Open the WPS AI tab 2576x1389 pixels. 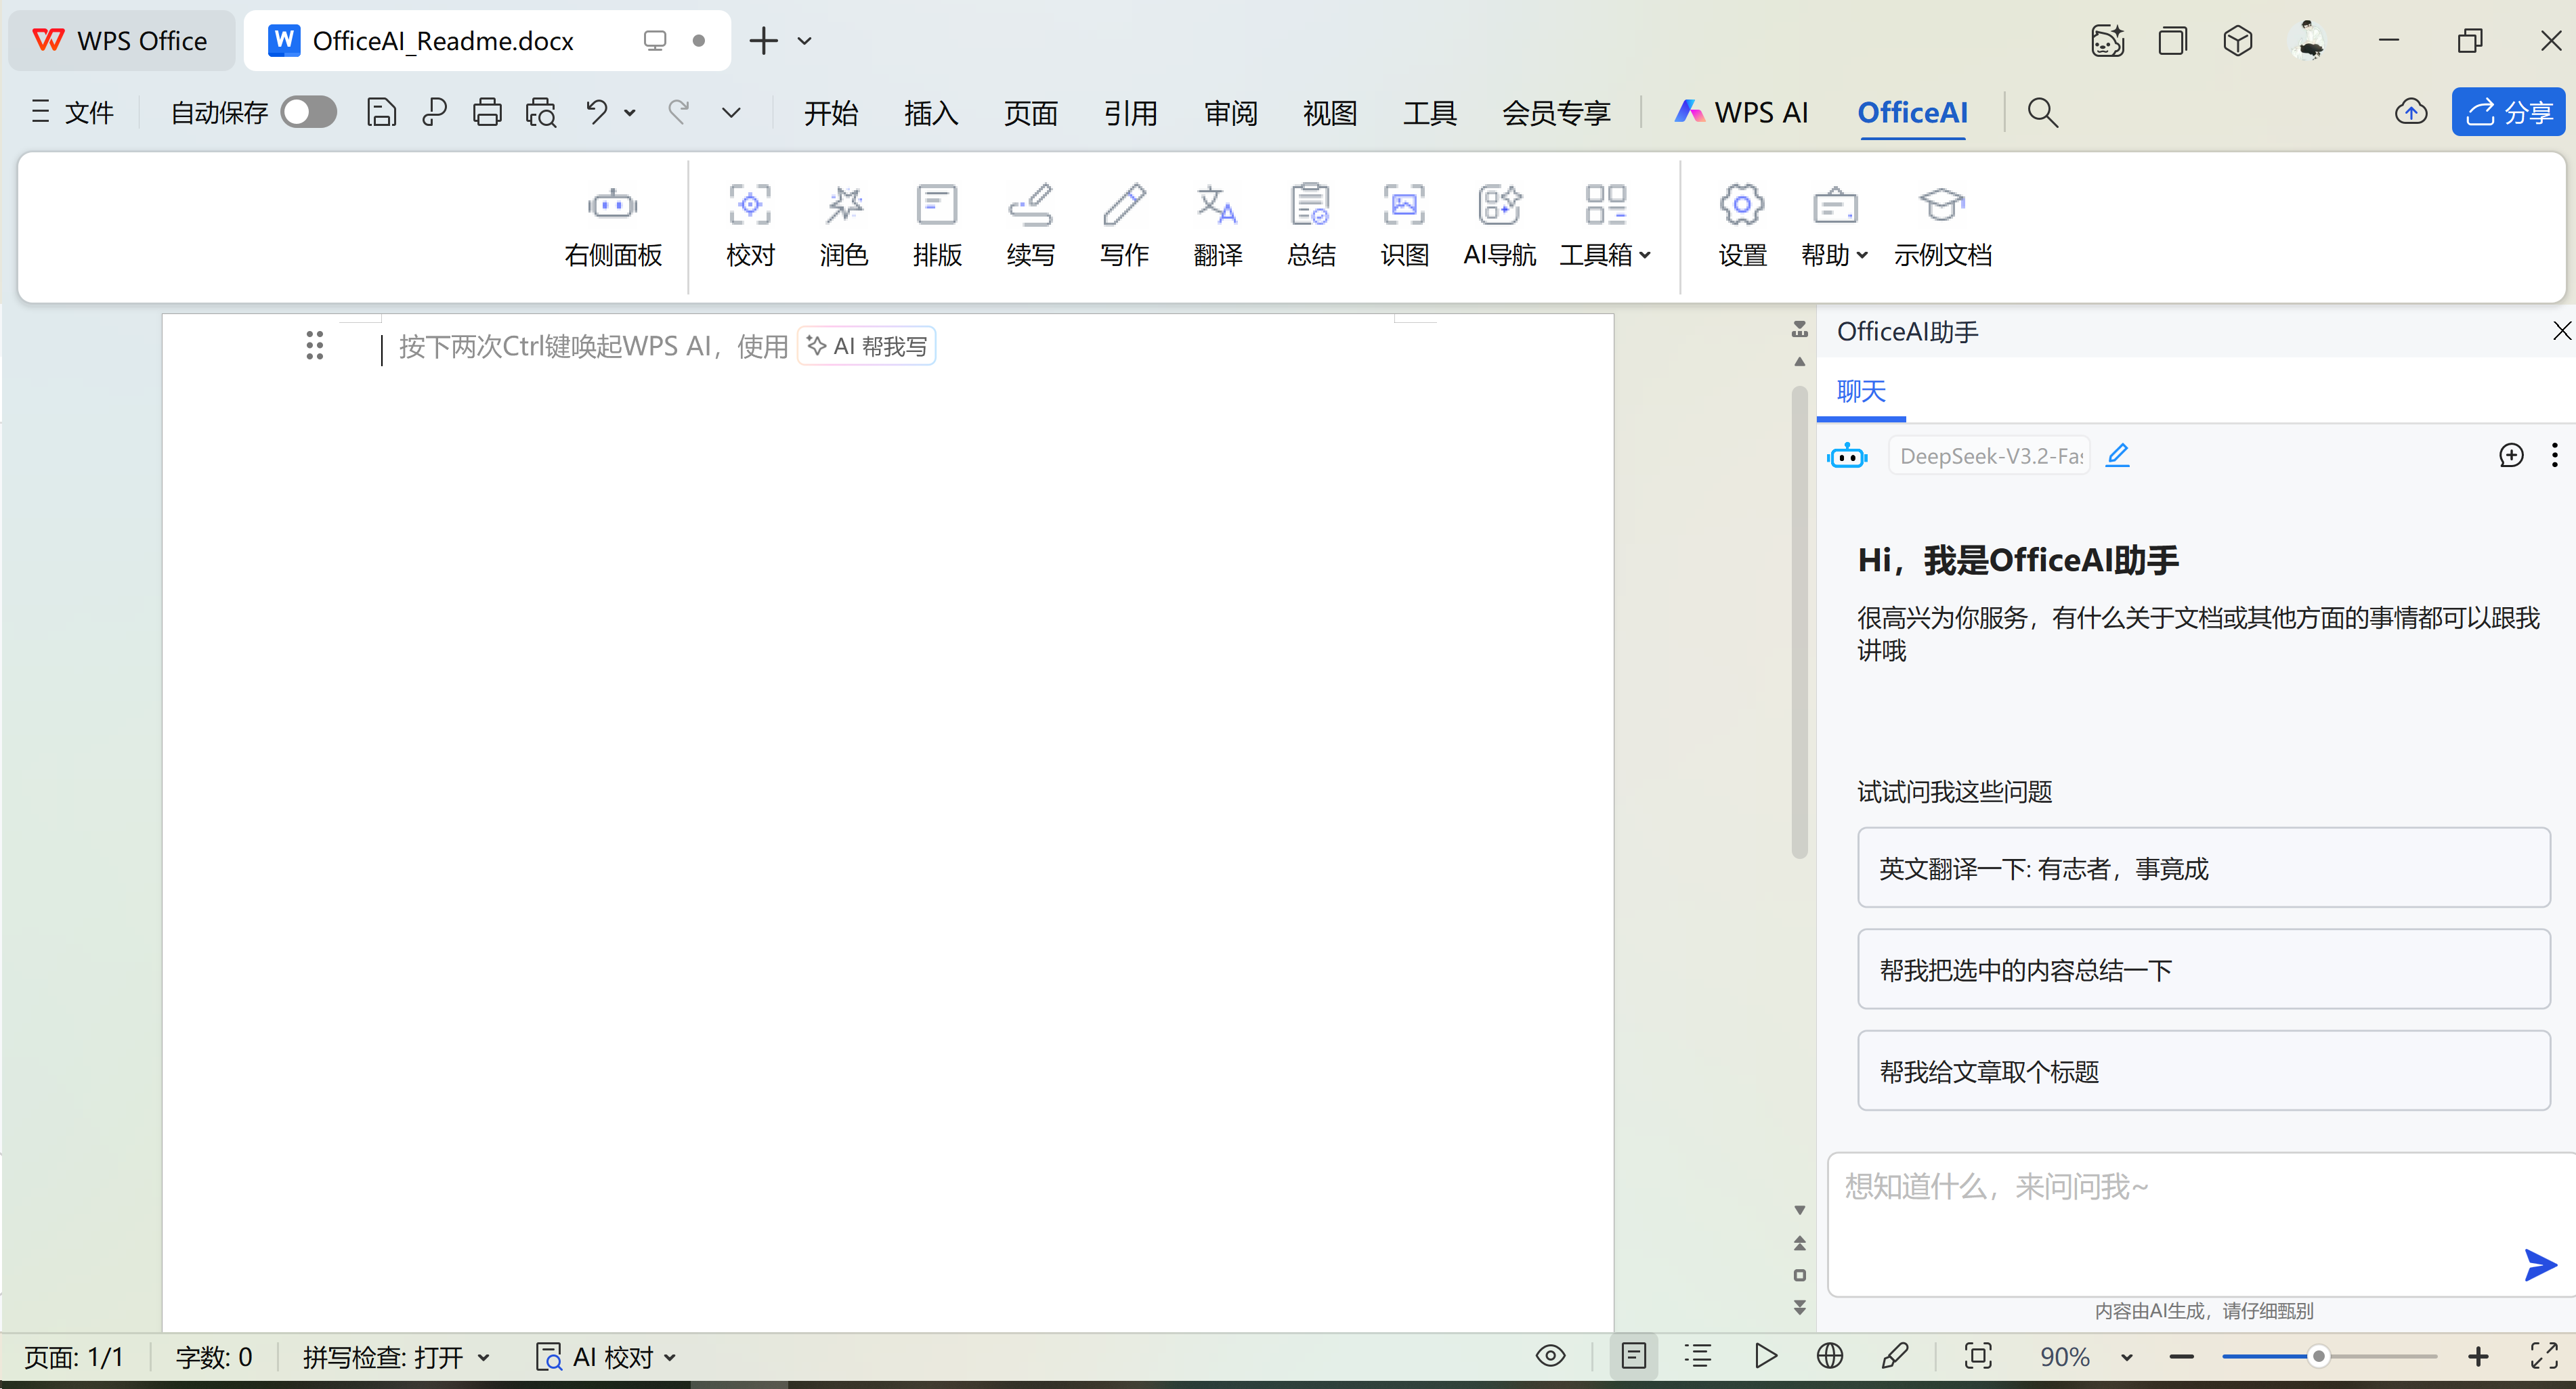1741,113
